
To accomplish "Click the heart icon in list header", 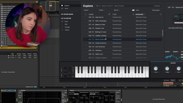I will (x=86, y=14).
